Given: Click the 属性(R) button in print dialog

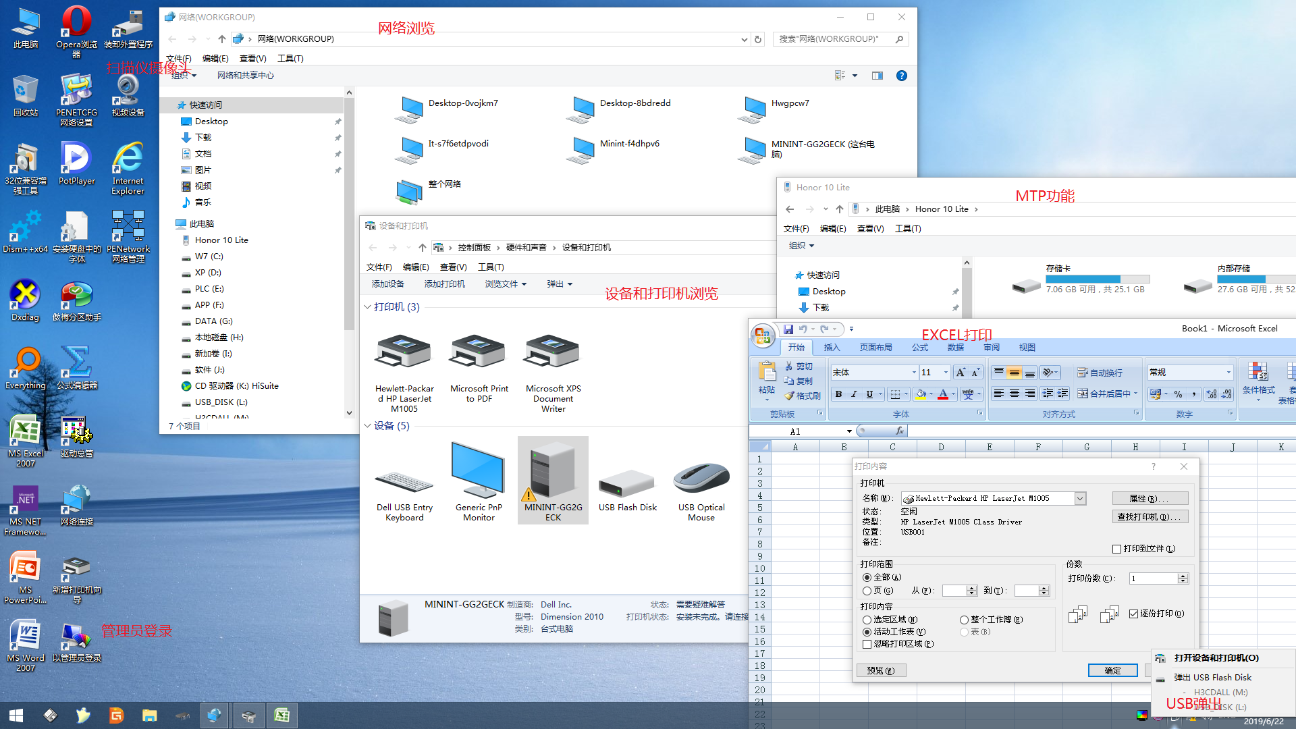Looking at the screenshot, I should 1150,499.
